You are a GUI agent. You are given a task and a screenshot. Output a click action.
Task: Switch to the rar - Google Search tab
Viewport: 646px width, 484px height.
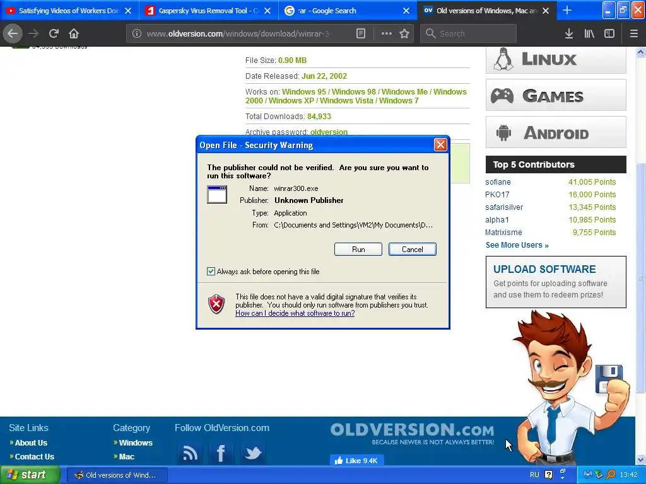[348, 11]
